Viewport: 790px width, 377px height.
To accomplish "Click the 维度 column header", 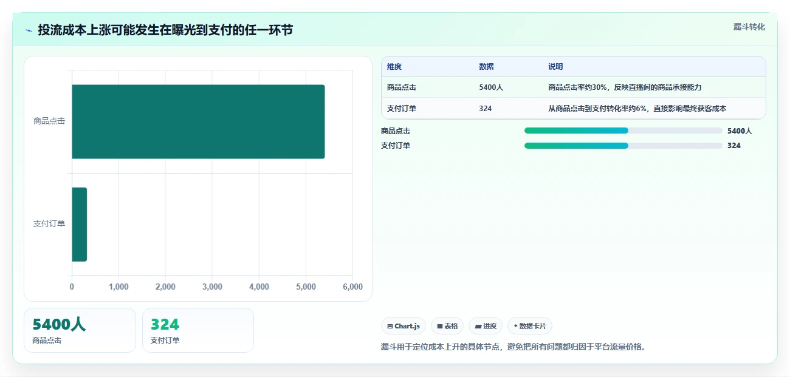I will (x=394, y=67).
